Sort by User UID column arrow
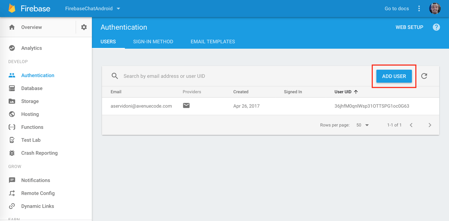Screen dimensions: 449x221 pyautogui.click(x=356, y=92)
